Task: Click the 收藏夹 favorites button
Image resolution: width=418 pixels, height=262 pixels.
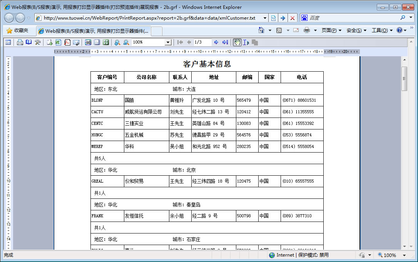Action: tap(17, 30)
